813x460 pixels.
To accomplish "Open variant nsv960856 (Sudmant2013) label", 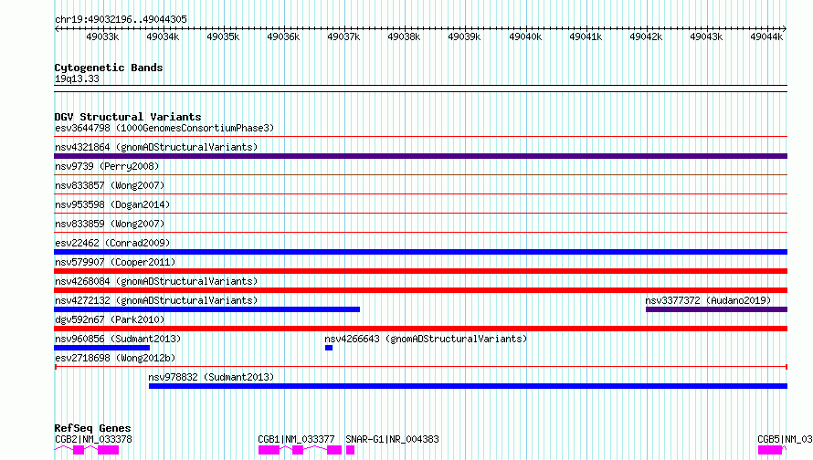I will (118, 339).
